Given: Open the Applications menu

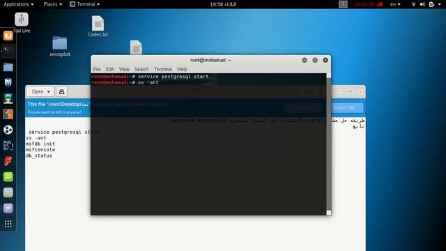Looking at the screenshot, I should pos(19,4).
